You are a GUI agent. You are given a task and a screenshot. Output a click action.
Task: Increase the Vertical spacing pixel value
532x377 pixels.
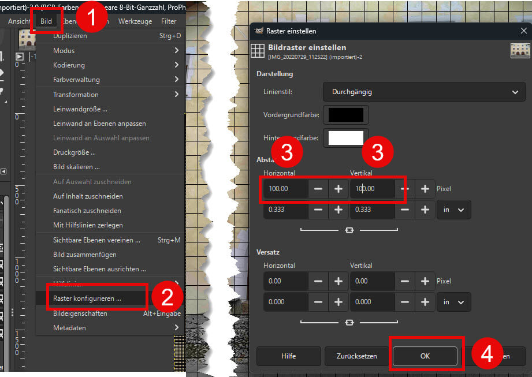point(425,189)
